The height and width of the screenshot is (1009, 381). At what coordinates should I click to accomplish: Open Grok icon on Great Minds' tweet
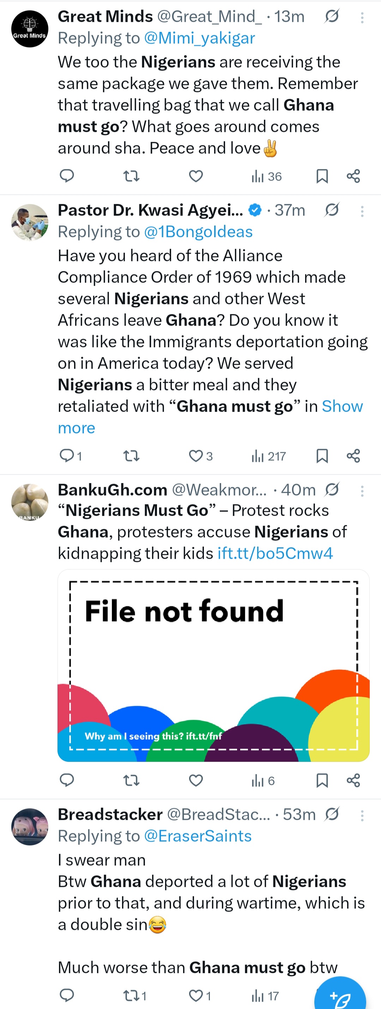click(x=332, y=17)
